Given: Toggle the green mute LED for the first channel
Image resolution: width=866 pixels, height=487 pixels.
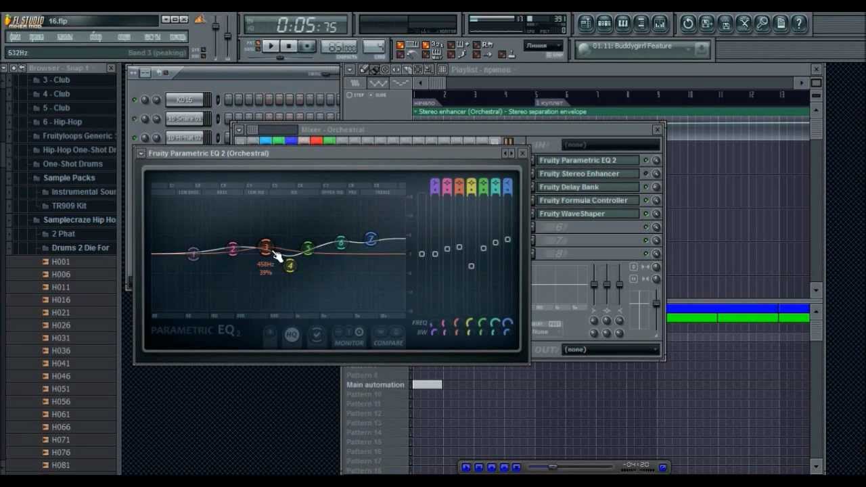Looking at the screenshot, I should point(134,100).
